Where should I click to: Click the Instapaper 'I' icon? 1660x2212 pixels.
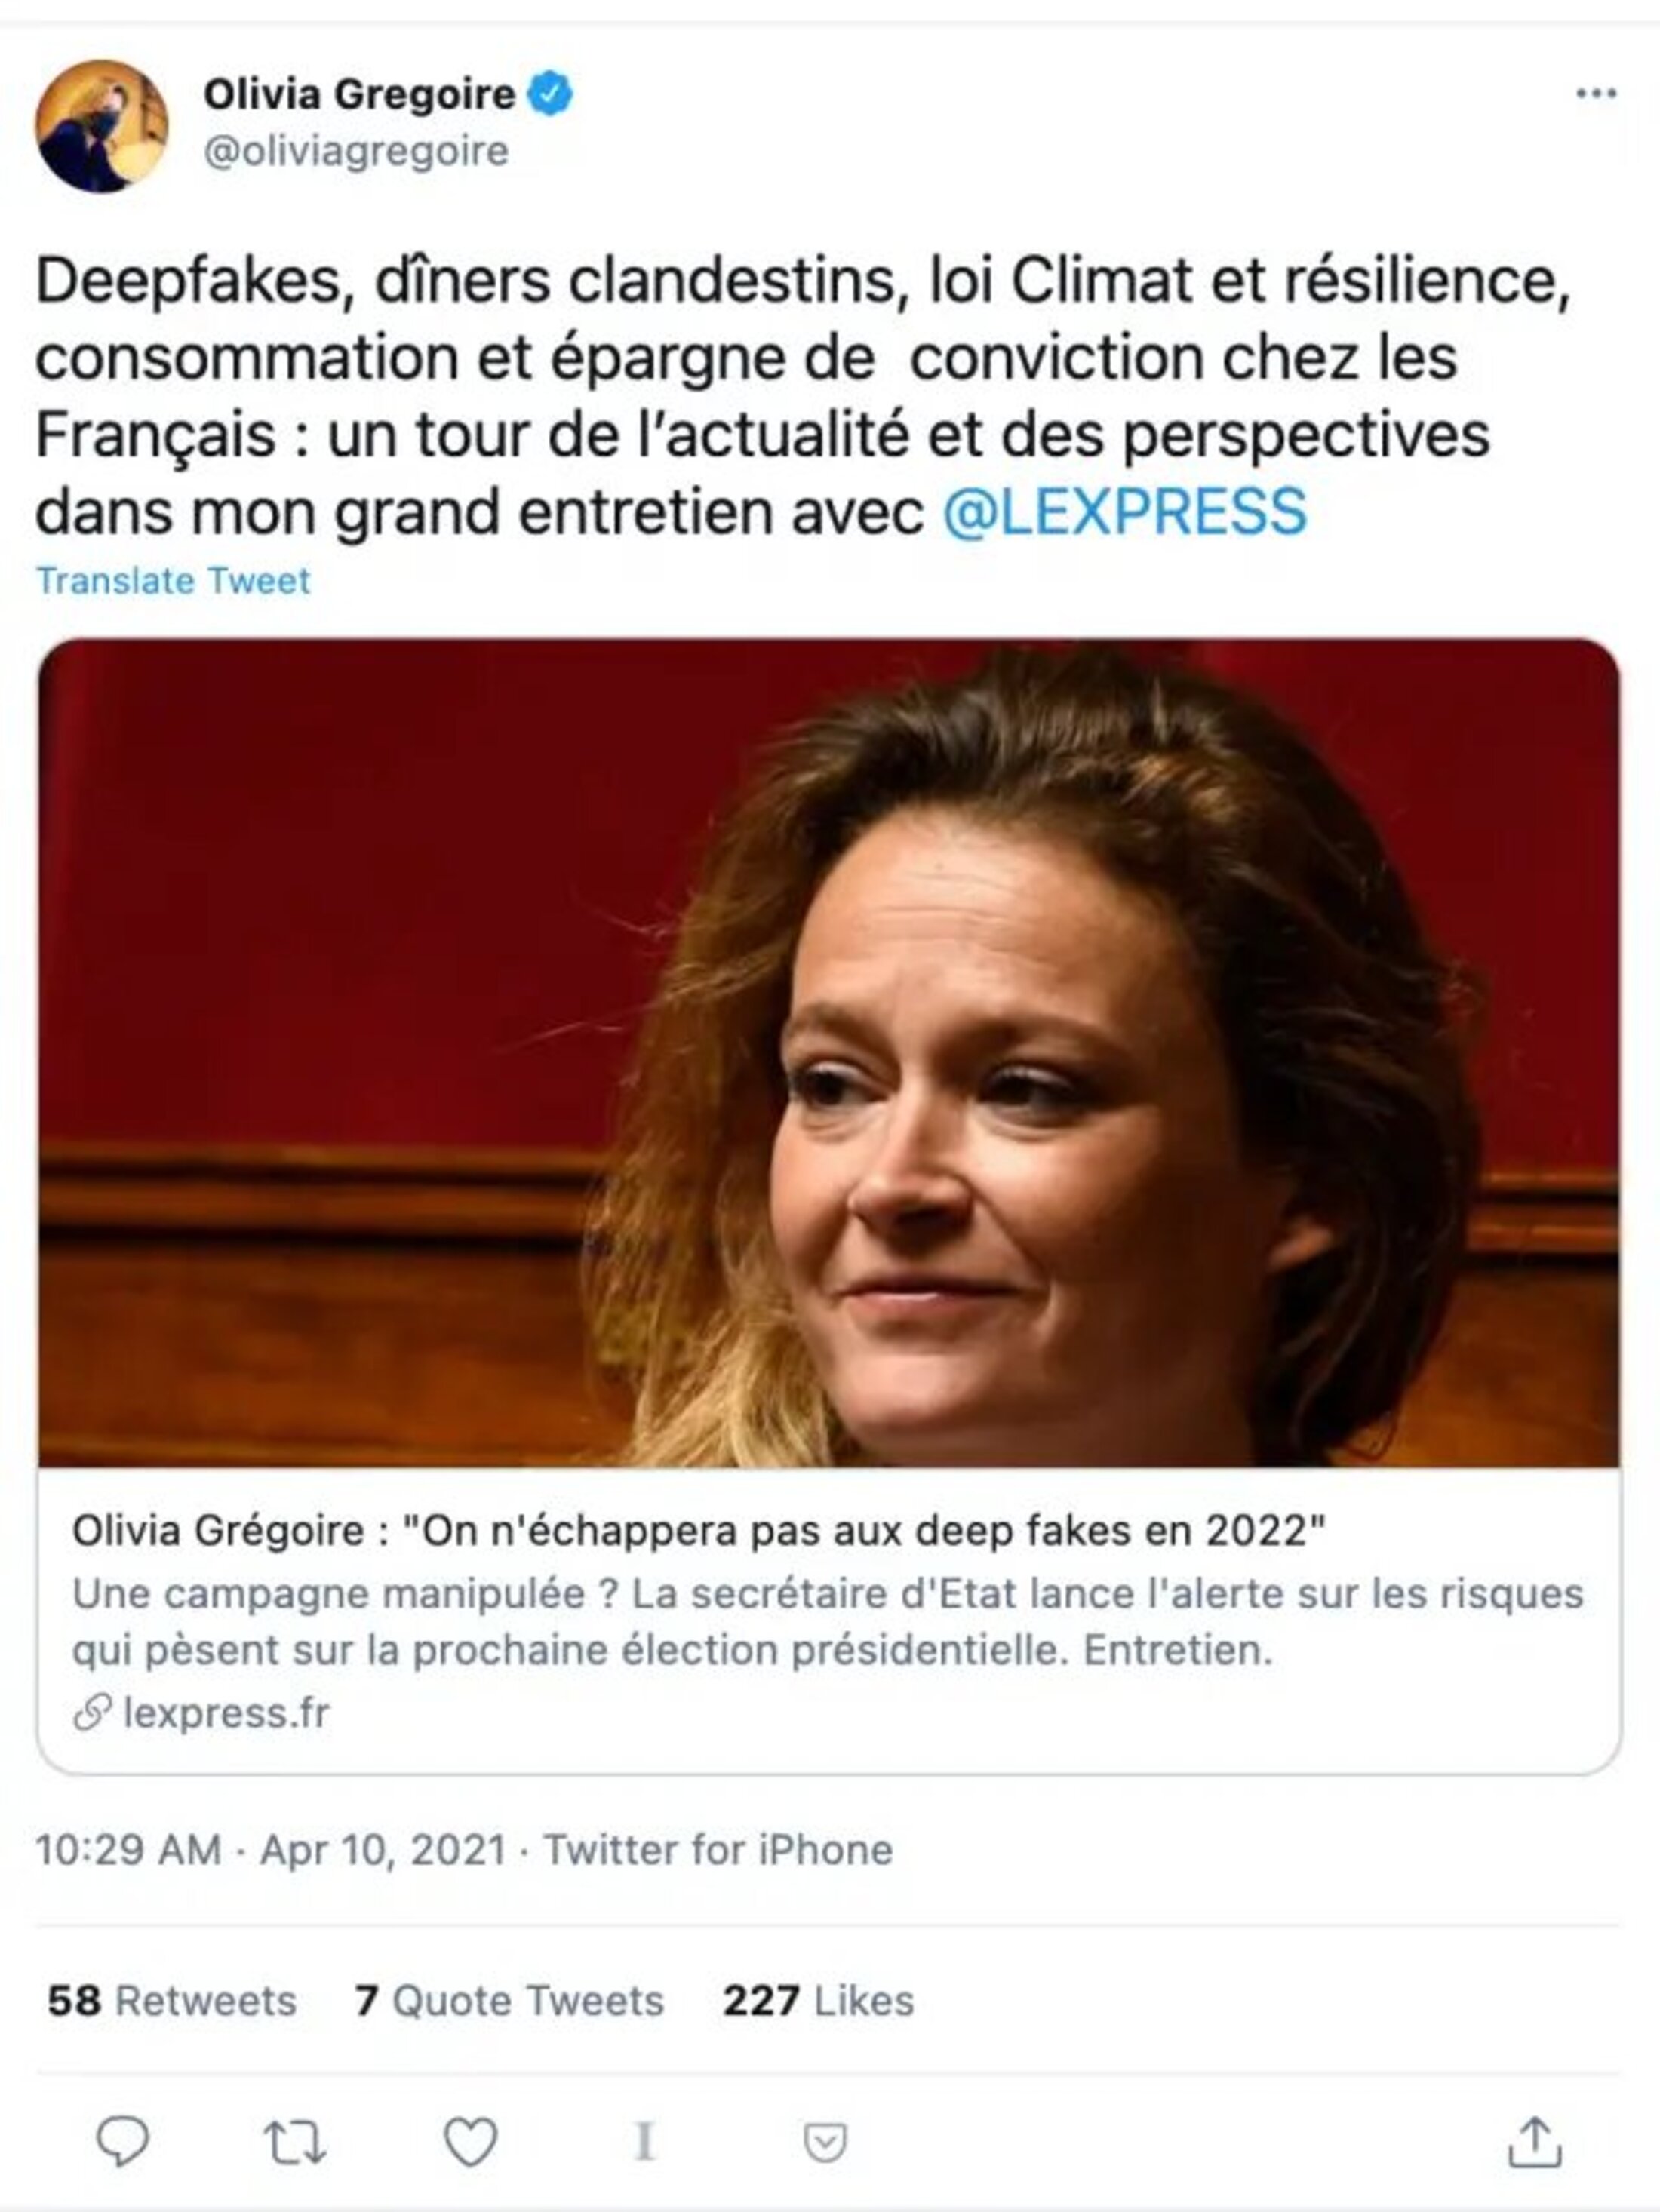pyautogui.click(x=645, y=2142)
